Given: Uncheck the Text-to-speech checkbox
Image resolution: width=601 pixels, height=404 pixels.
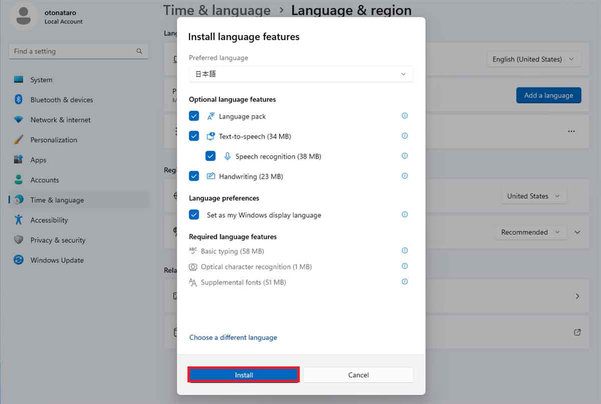Looking at the screenshot, I should [x=194, y=136].
